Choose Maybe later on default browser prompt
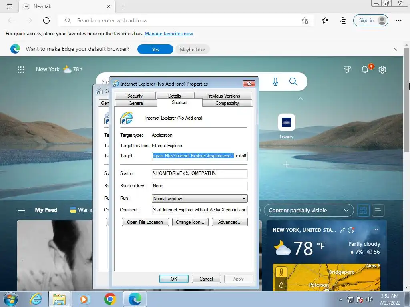The height and width of the screenshot is (307, 410). [193, 49]
